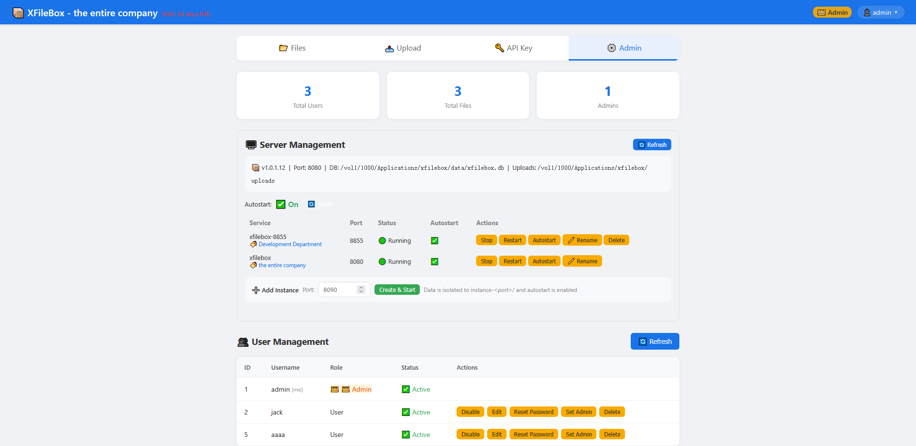Viewport: 916px width, 446px height.
Task: Click Create & Start button
Action: coord(397,290)
